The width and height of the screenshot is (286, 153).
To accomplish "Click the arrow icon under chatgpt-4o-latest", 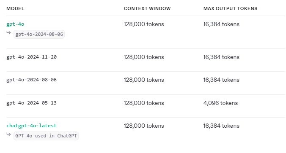I will [x=8, y=134].
